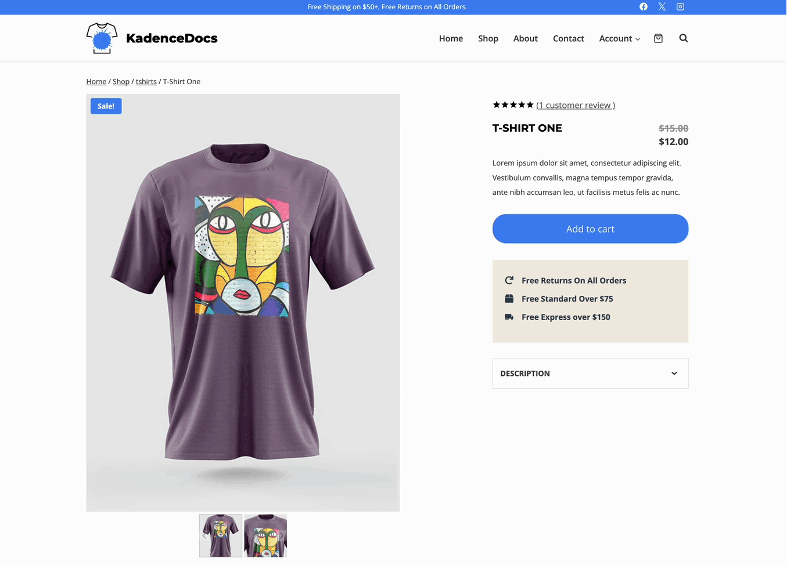The width and height of the screenshot is (787, 565).
Task: Open the Instagram social icon
Action: coord(680,7)
